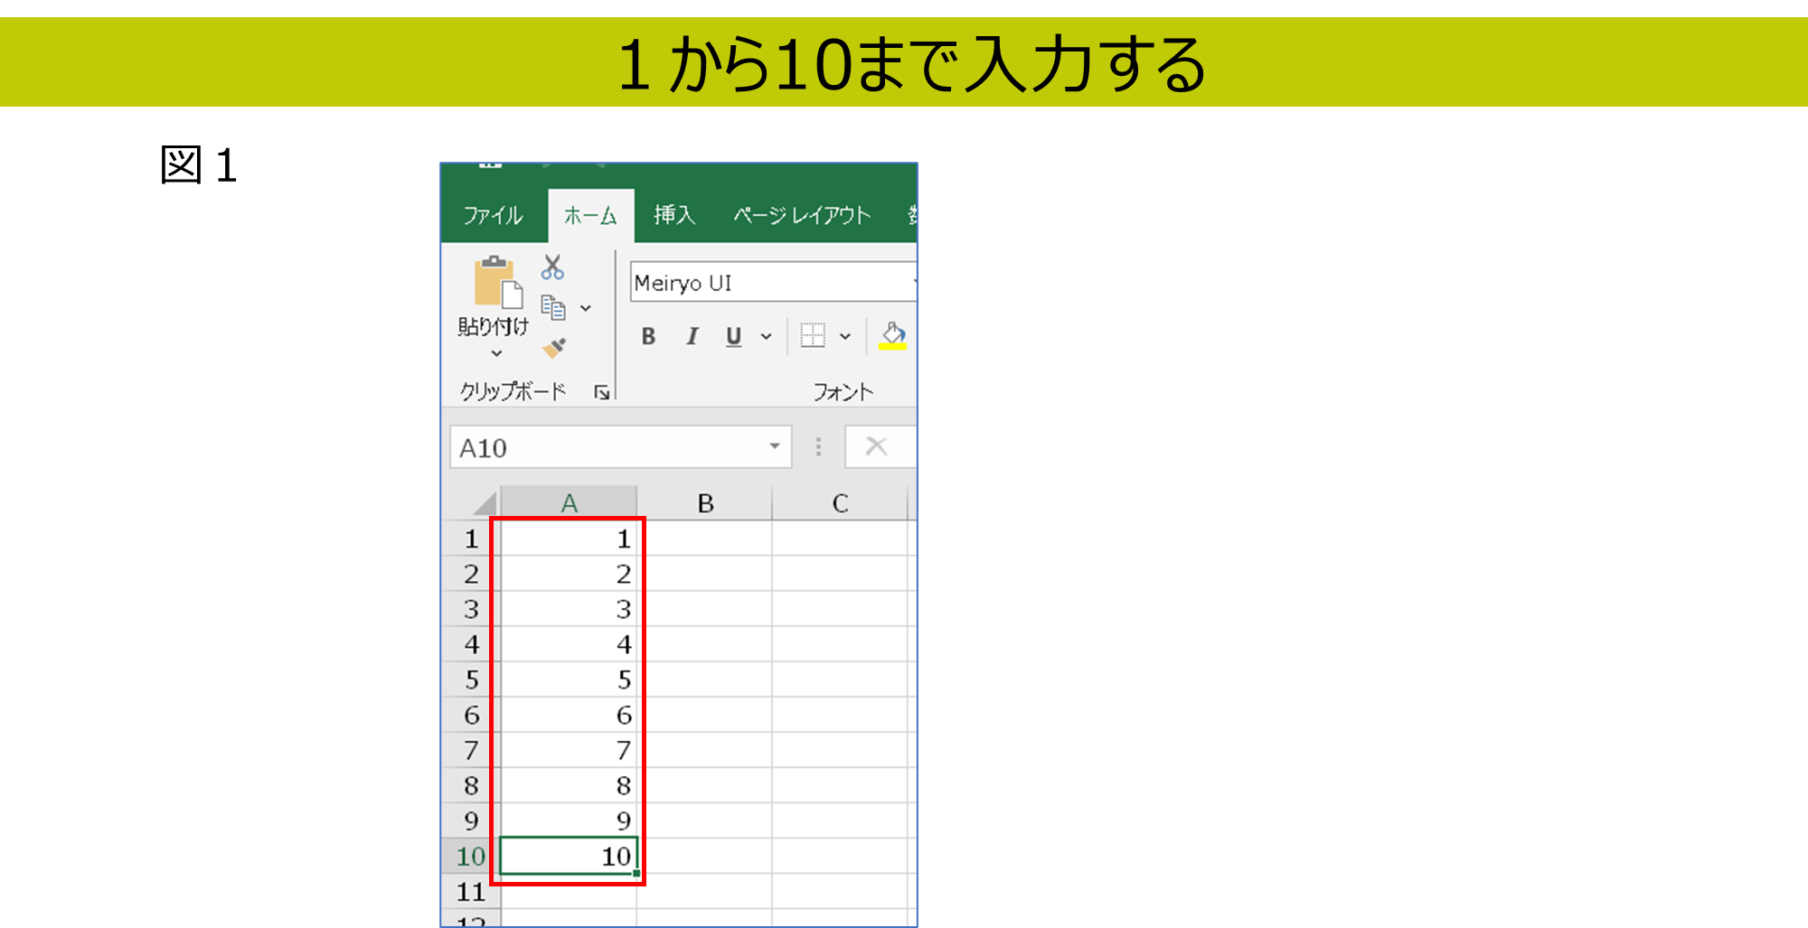Click the formula bar Cancel X icon
The height and width of the screenshot is (928, 1808).
[x=876, y=446]
